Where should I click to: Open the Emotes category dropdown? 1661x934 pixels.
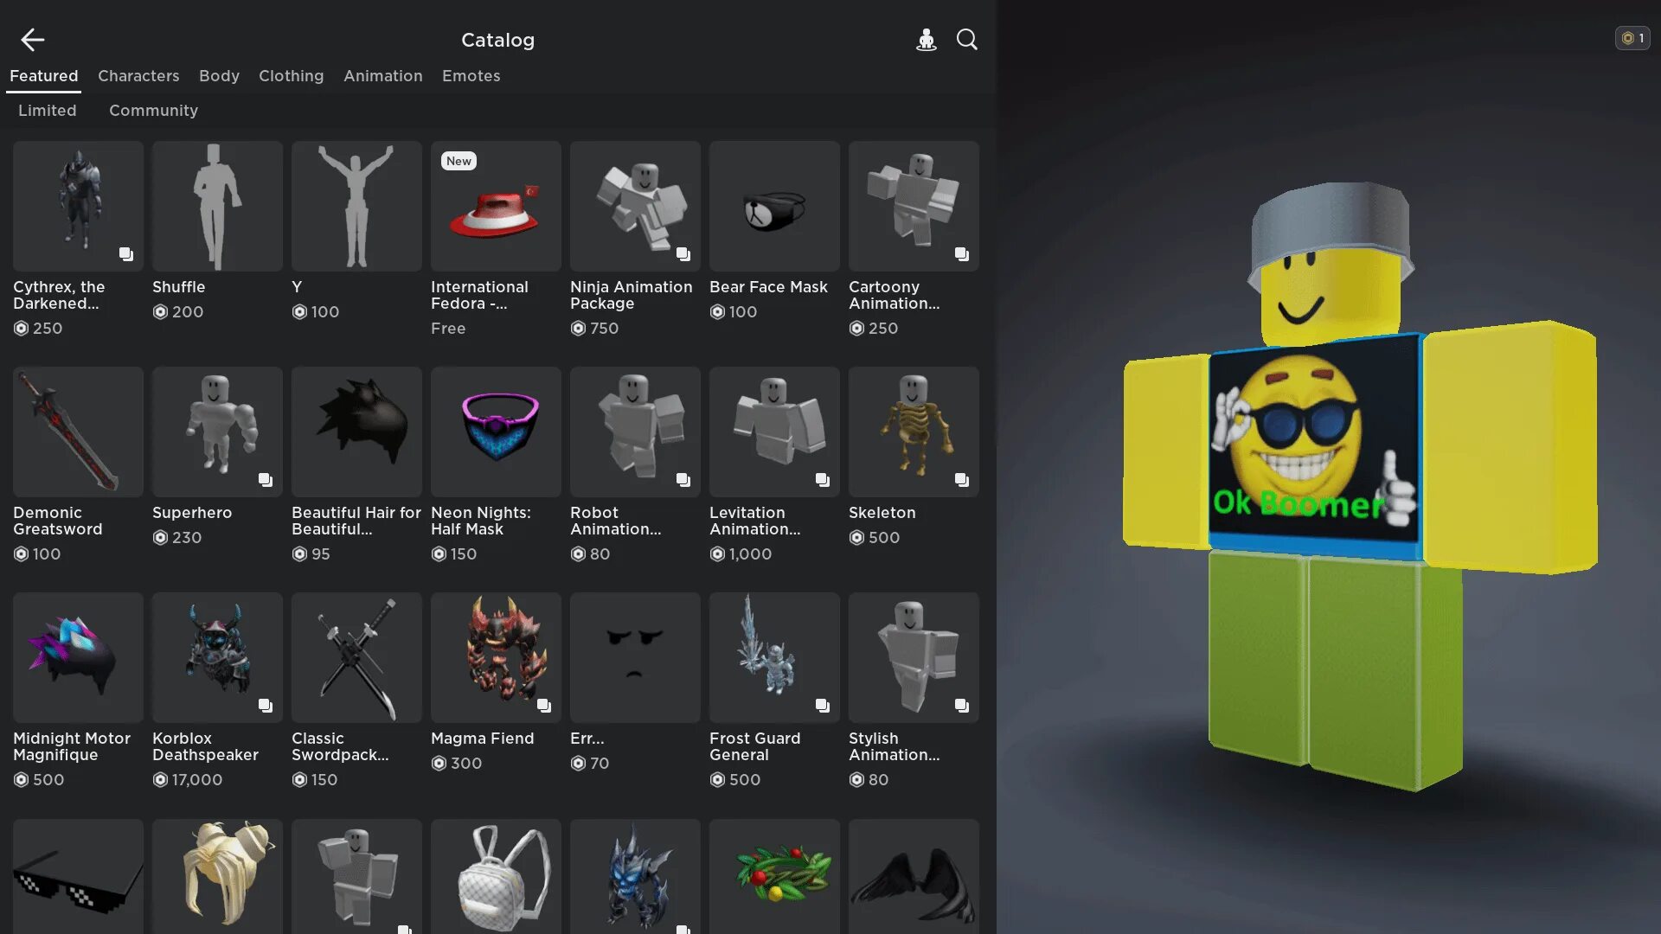470,76
